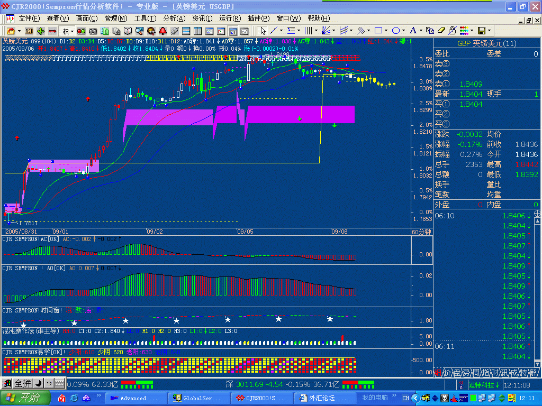Open the 分析(A) menu

174,19
